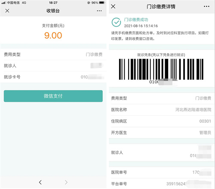The image size is (215, 189).
Task: Go forward with the right arrow
Action: coord(66,182)
